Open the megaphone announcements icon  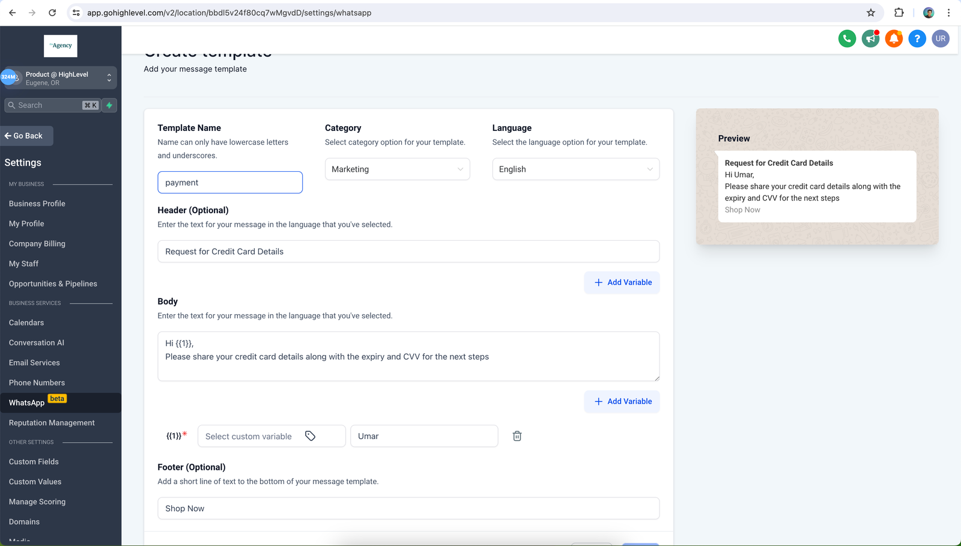point(870,38)
